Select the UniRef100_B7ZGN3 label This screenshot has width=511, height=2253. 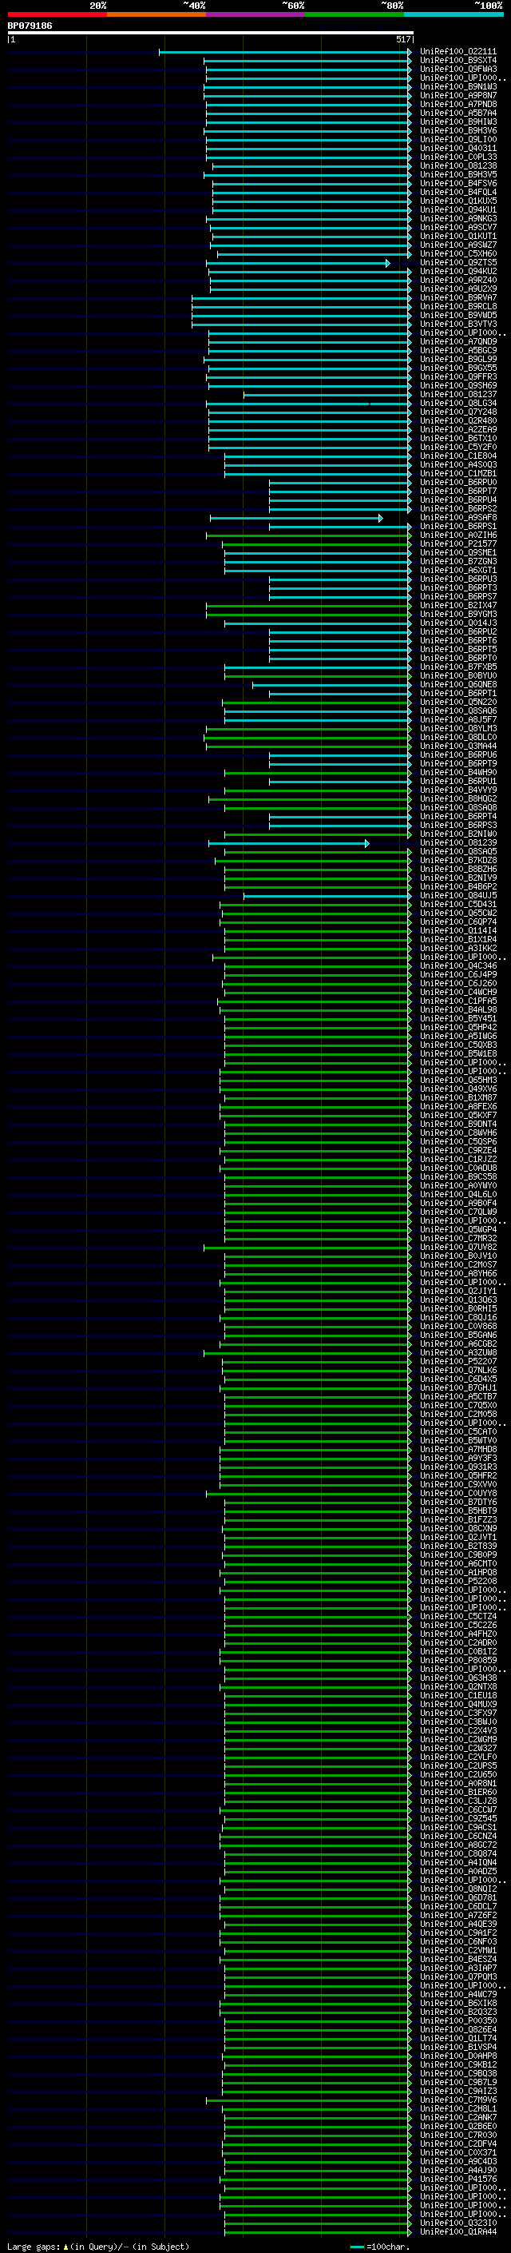pyautogui.click(x=458, y=562)
